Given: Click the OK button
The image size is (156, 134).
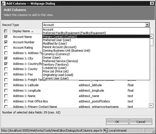Looking at the screenshot, I should tap(117, 122).
